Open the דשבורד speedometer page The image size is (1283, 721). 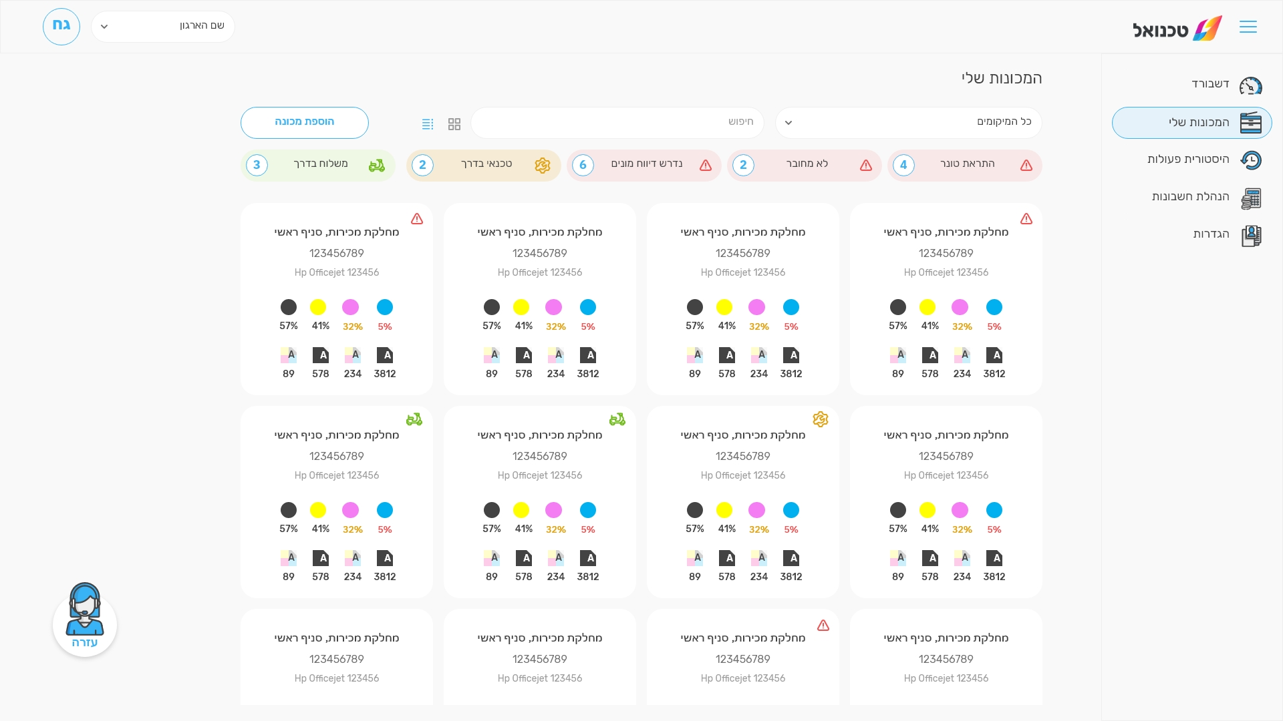click(x=1192, y=85)
